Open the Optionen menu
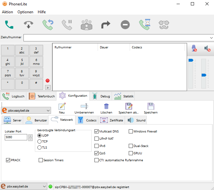Viewport: 214px width, 190px height. (x=25, y=12)
